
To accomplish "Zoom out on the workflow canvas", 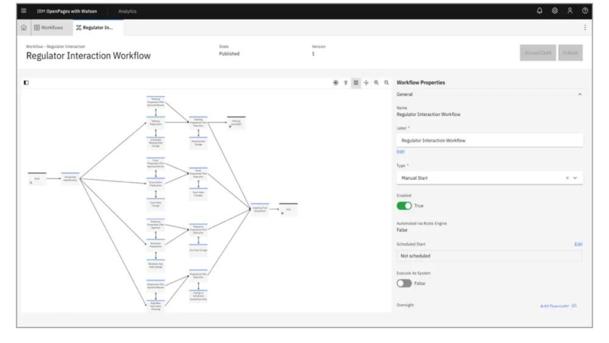I will pos(386,82).
